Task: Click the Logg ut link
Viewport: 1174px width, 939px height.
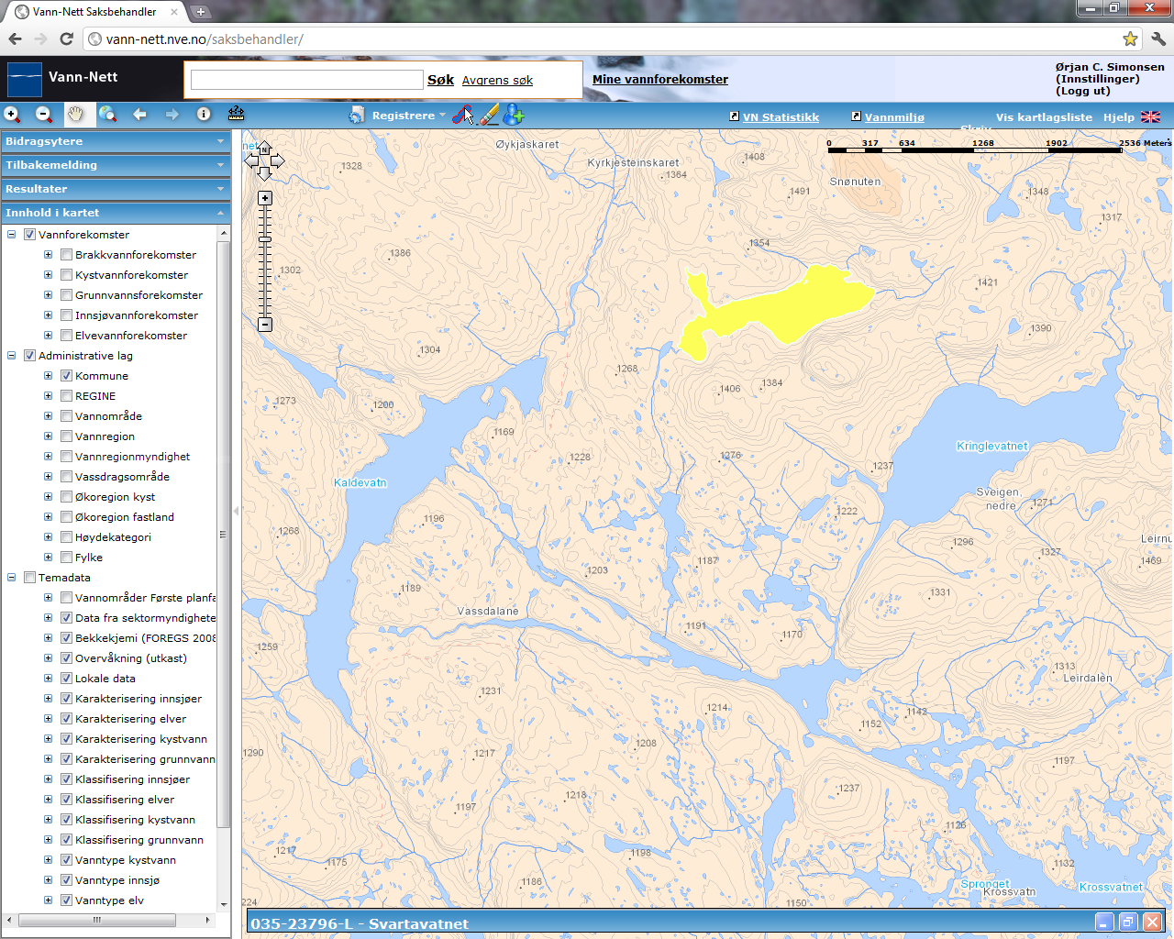Action: pos(1083,91)
